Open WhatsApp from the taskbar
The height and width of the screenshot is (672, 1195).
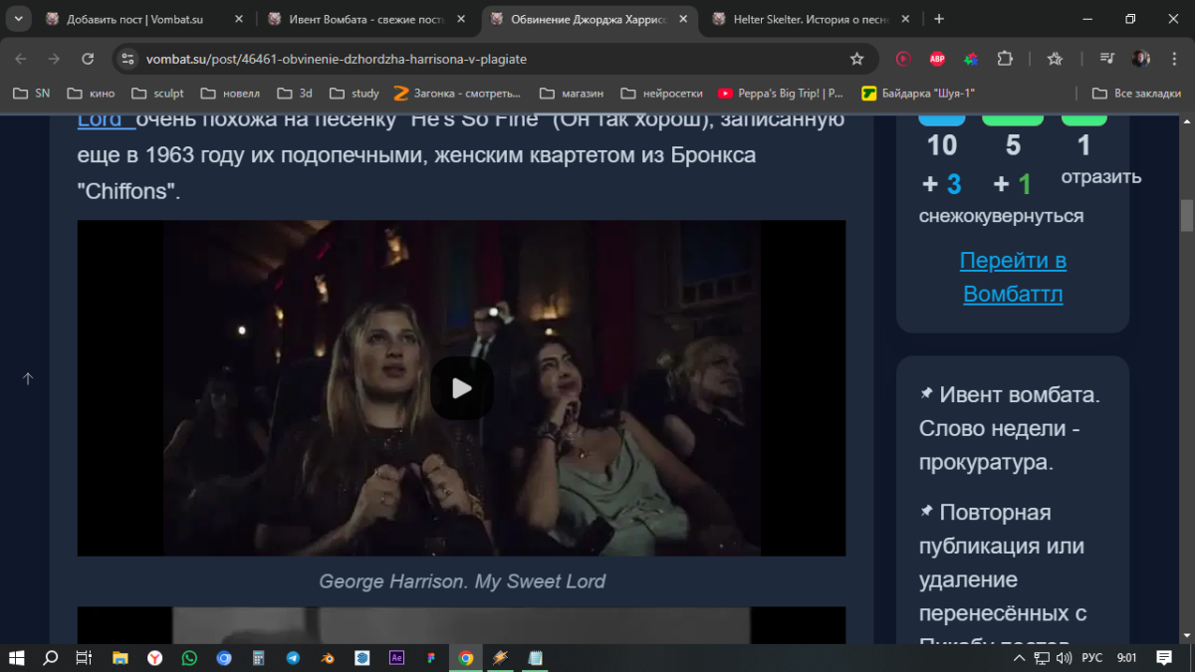tap(190, 657)
